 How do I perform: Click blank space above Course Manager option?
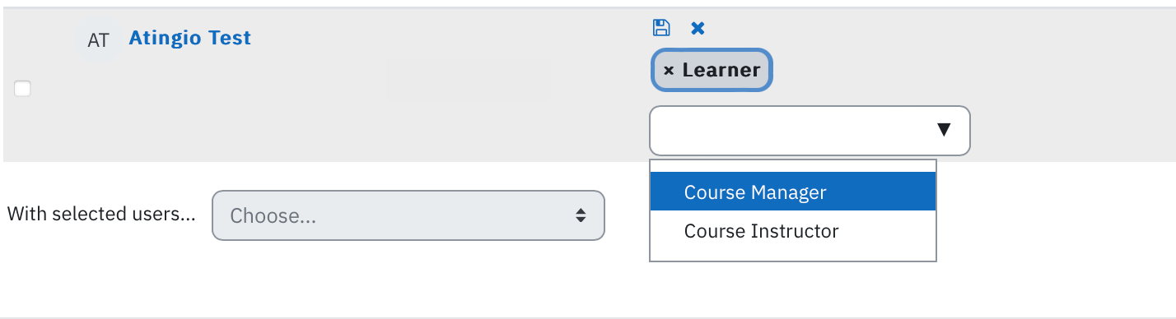tap(793, 166)
